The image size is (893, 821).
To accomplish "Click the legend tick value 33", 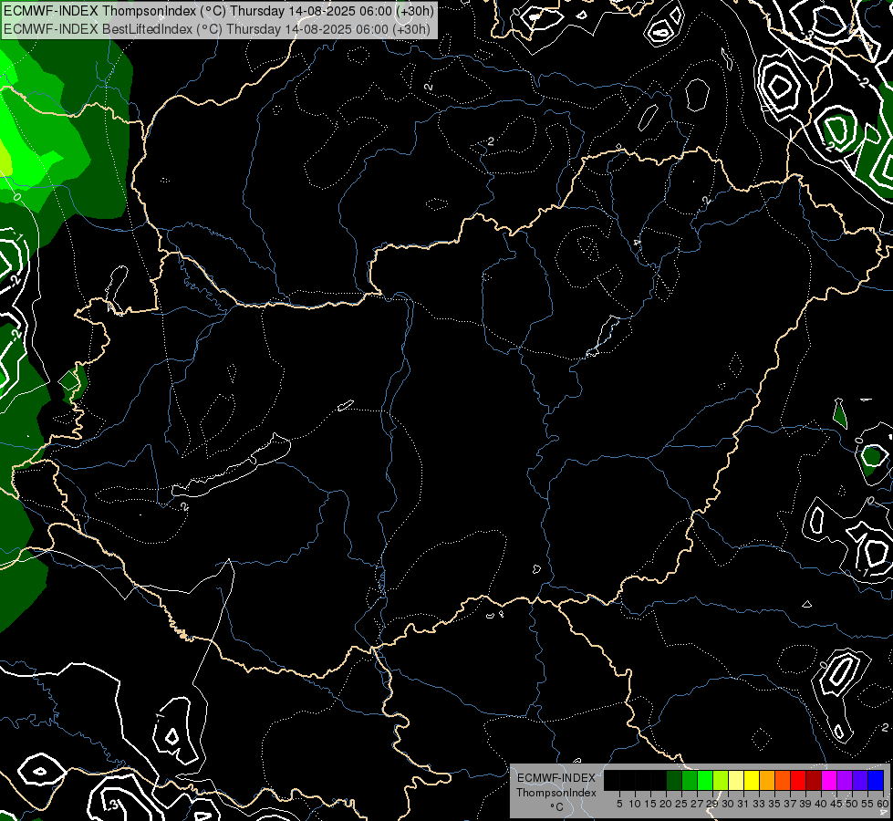I will [759, 804].
